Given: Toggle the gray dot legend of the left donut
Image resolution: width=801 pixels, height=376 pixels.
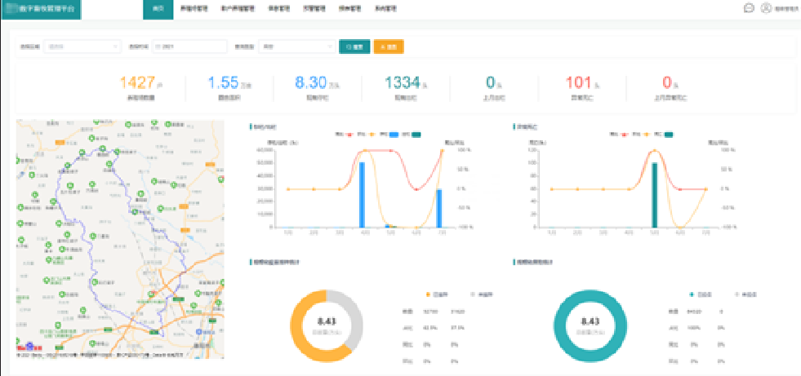Looking at the screenshot, I should [483, 295].
